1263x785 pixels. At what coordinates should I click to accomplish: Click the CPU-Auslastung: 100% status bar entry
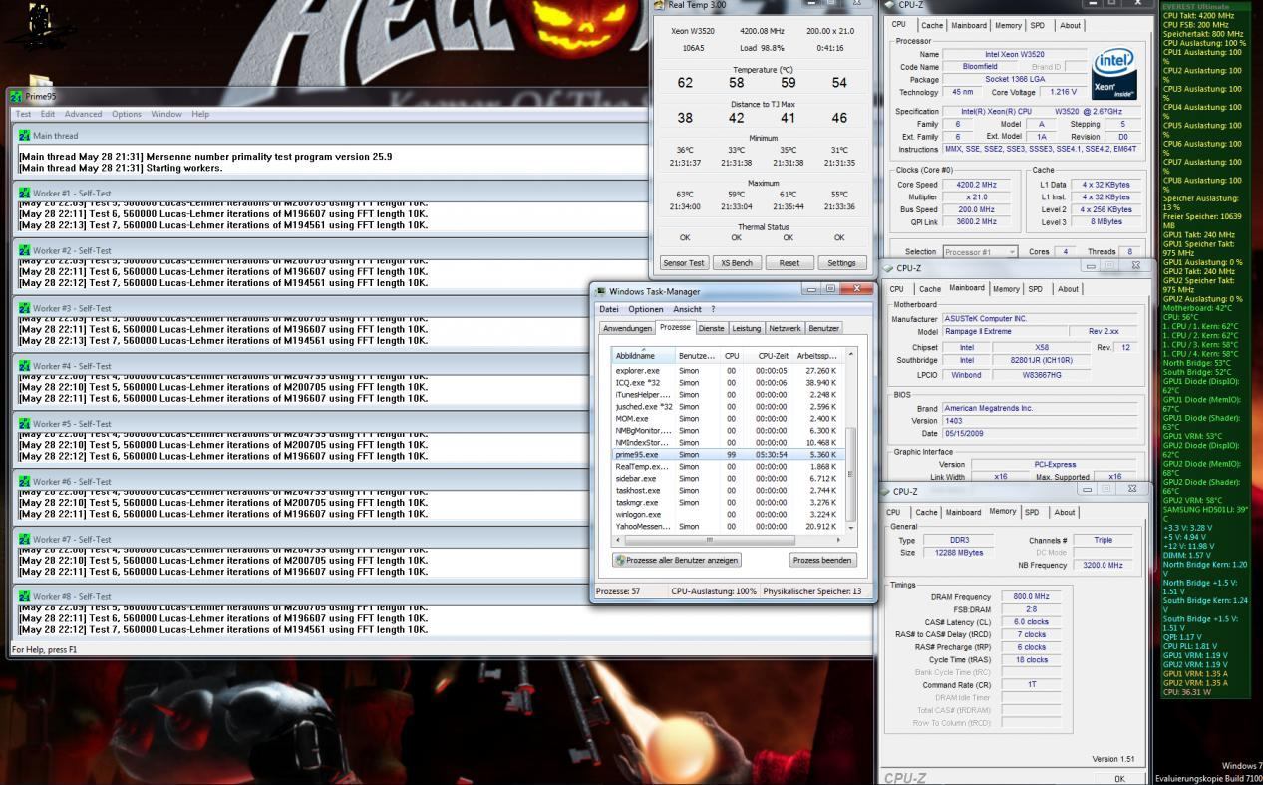pyautogui.click(x=714, y=591)
